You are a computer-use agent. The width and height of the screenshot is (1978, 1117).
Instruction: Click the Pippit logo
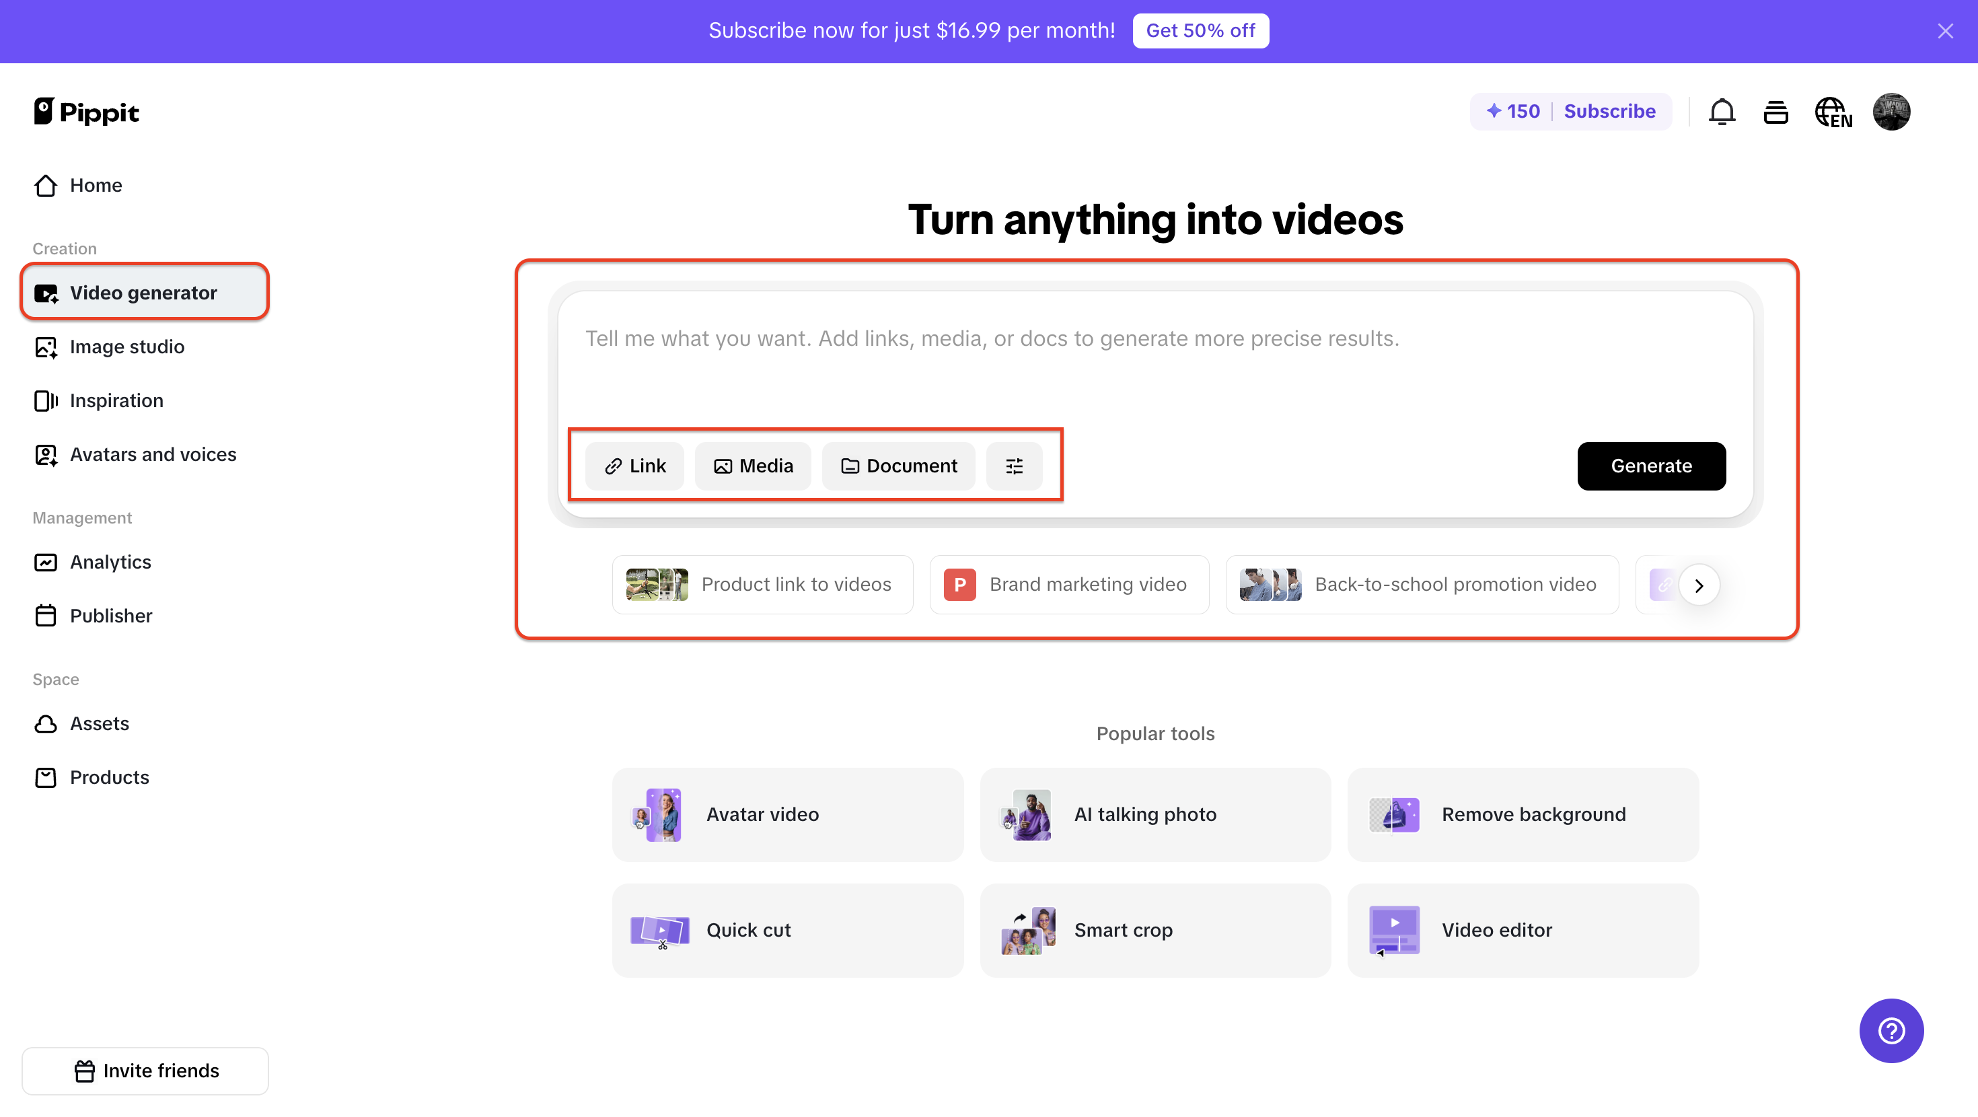(x=86, y=112)
